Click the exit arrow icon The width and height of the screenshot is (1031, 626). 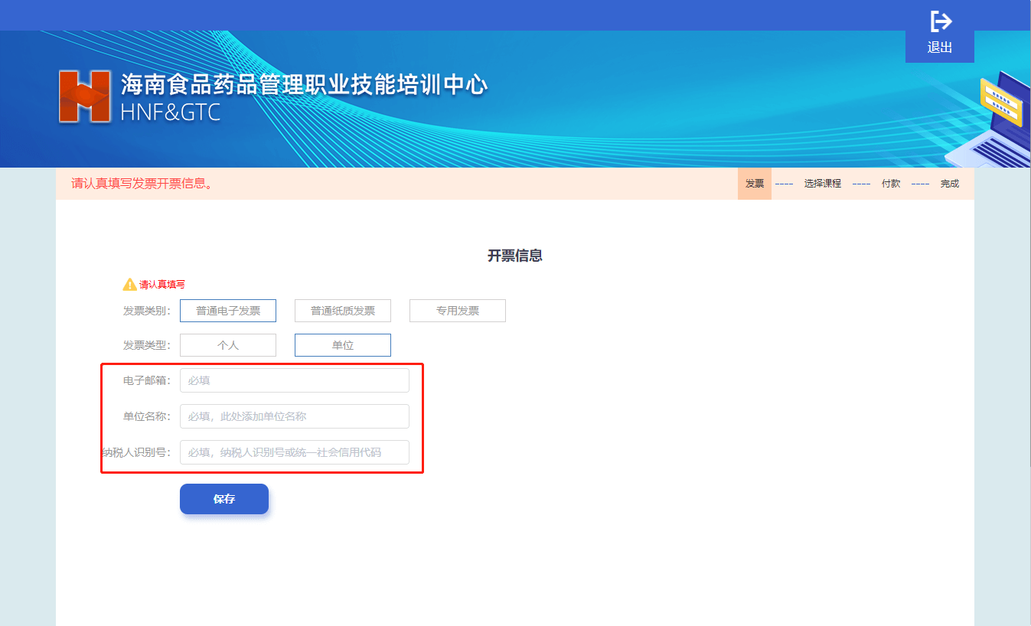coord(940,21)
